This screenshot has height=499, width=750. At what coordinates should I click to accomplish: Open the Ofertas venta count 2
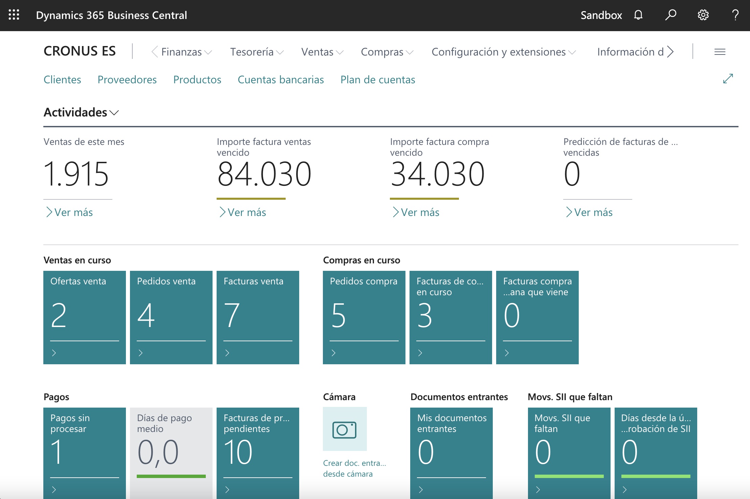click(59, 315)
